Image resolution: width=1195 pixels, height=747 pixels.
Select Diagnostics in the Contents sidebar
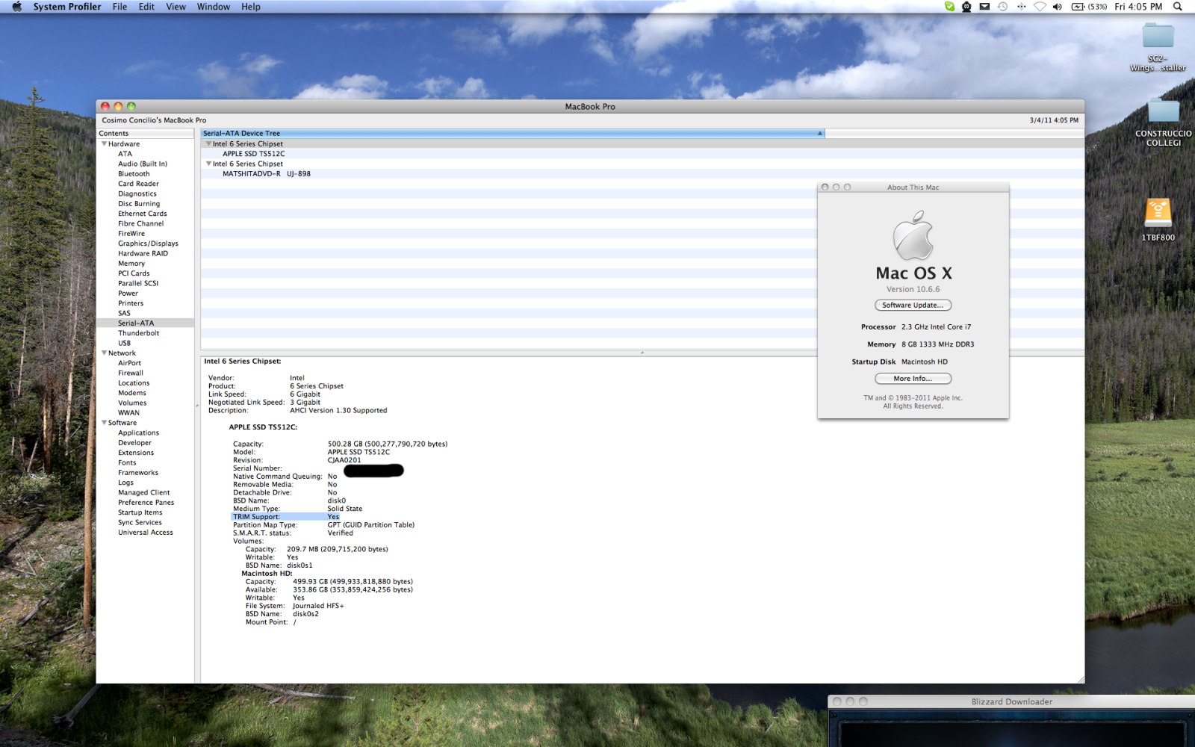[x=137, y=193]
